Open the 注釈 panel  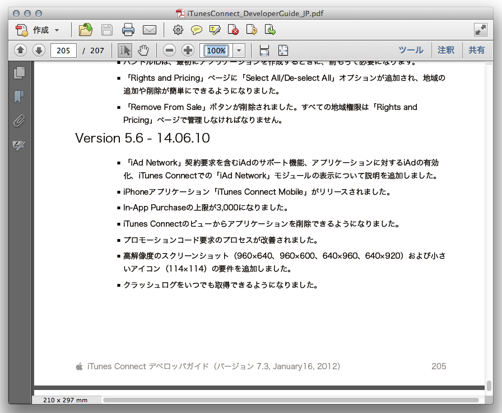[446, 51]
